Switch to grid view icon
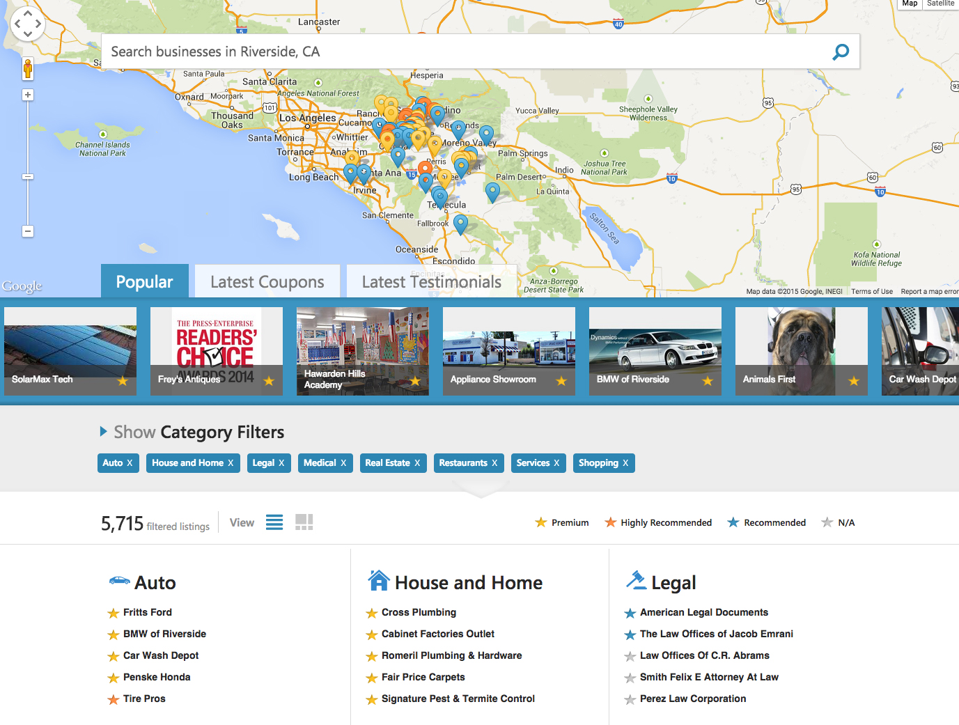This screenshot has width=959, height=725. click(x=304, y=522)
